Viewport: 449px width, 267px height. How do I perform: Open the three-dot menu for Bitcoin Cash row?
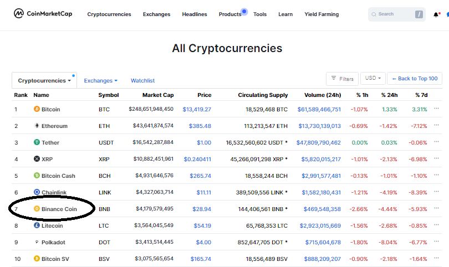[436, 175]
